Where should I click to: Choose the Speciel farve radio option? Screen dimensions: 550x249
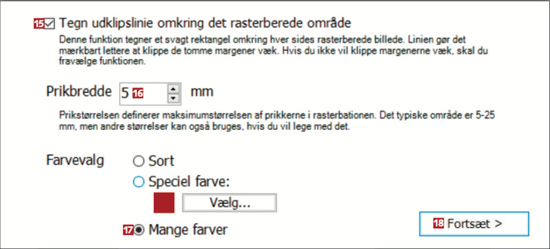click(139, 182)
